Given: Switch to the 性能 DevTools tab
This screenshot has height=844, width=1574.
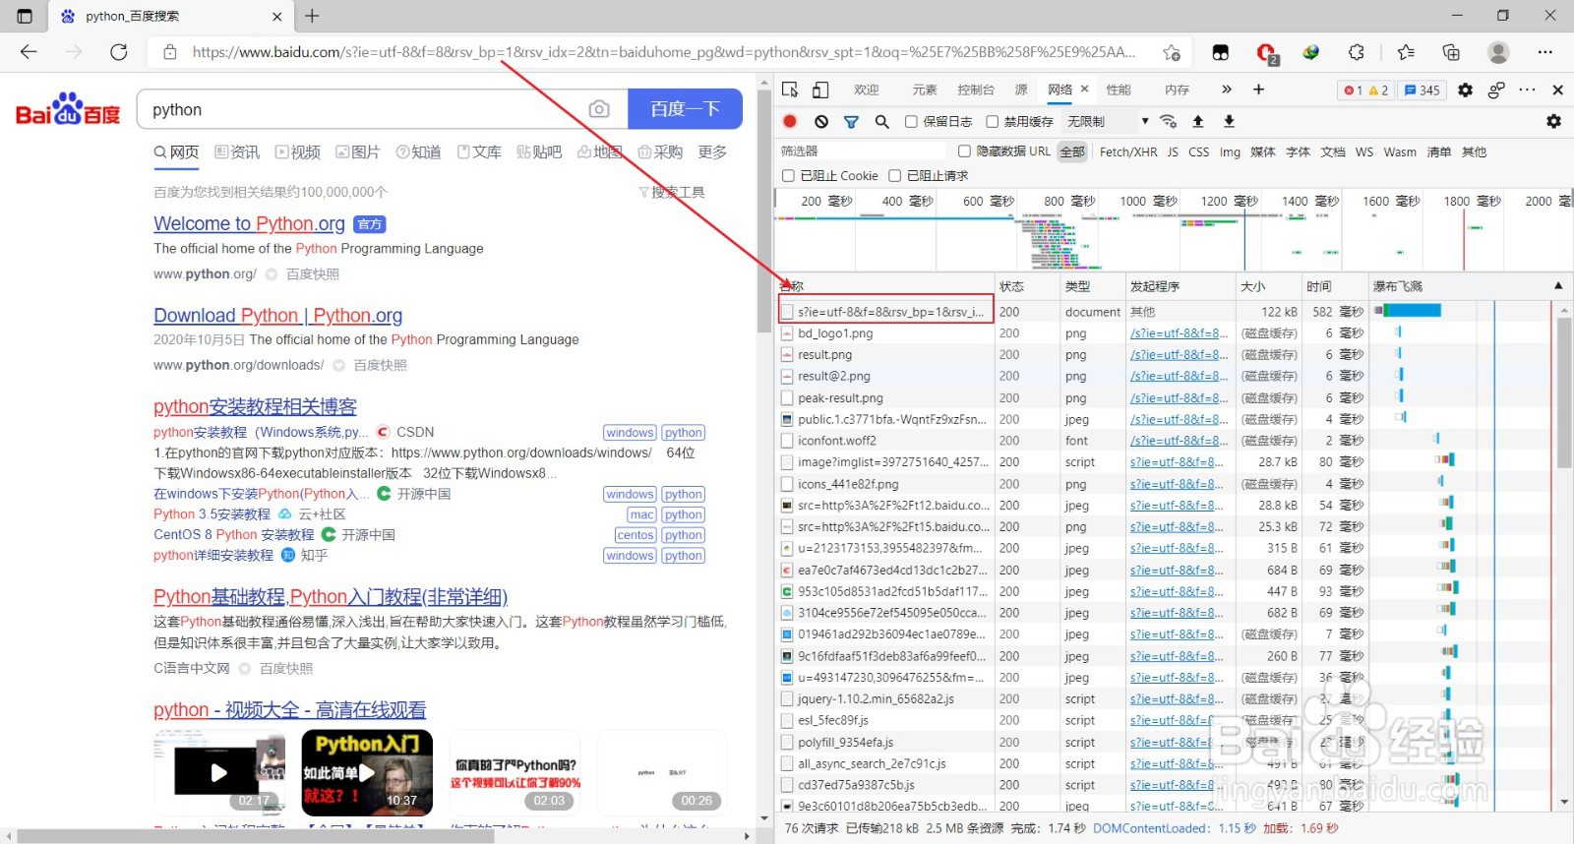Looking at the screenshot, I should (x=1119, y=90).
